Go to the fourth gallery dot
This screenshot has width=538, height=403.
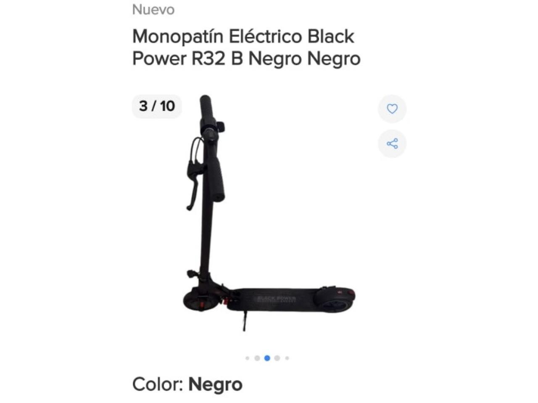click(x=277, y=358)
